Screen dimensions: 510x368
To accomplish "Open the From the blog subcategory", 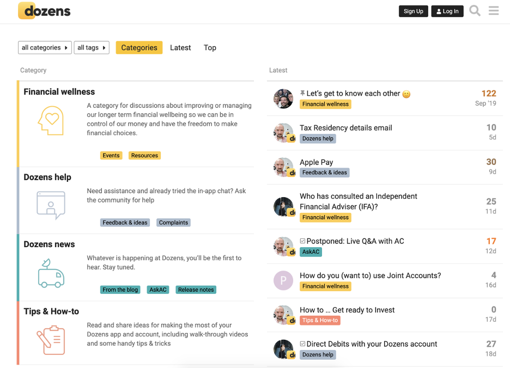I will (120, 290).
